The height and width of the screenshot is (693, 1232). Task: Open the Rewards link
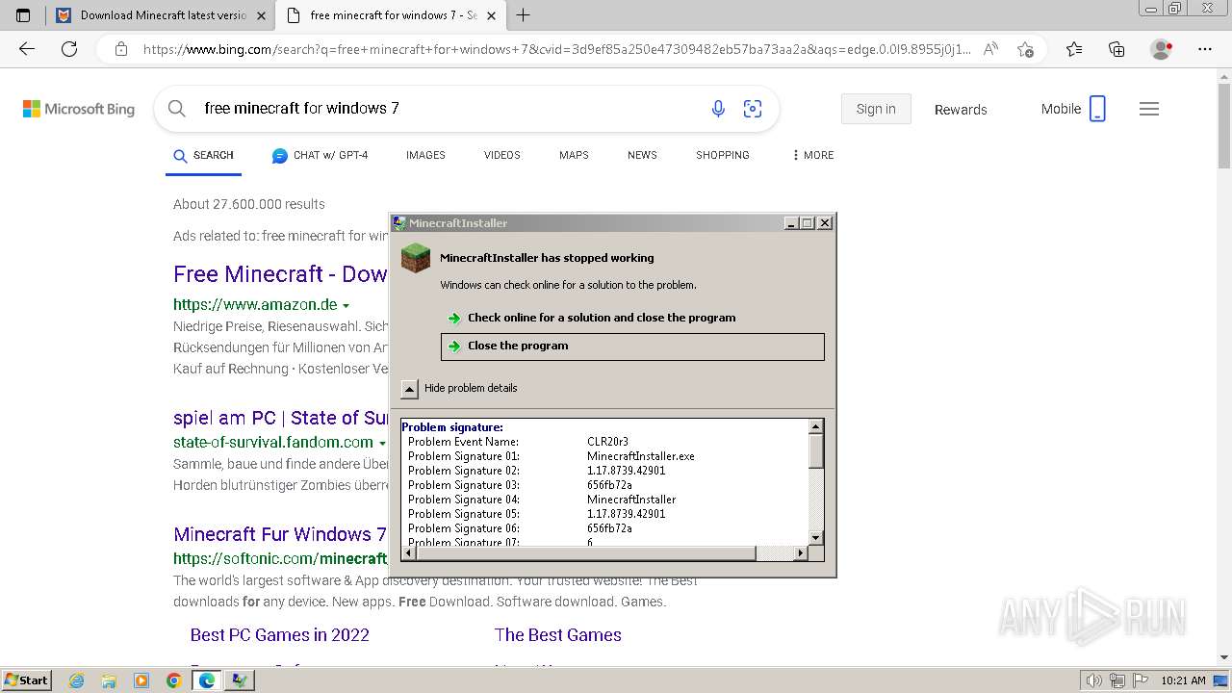point(961,110)
